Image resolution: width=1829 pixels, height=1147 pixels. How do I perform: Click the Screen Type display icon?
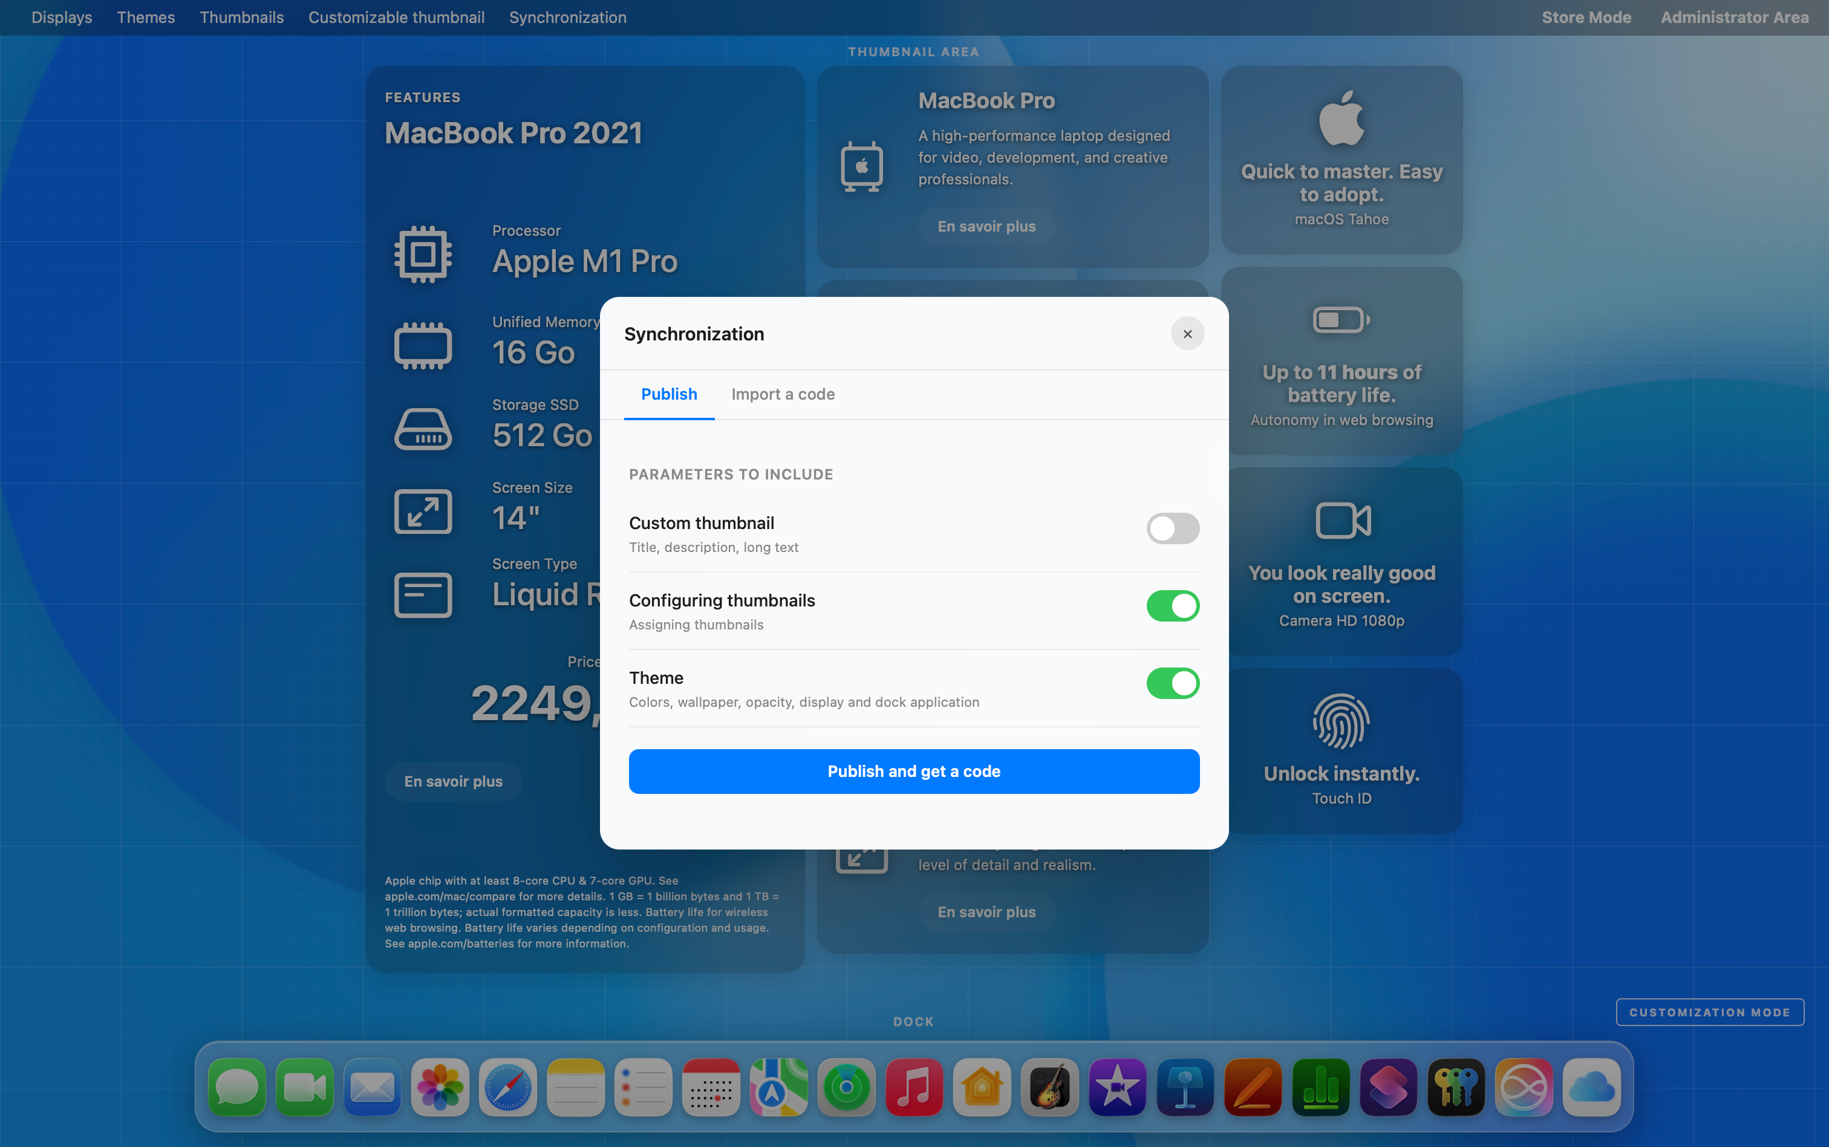(423, 595)
